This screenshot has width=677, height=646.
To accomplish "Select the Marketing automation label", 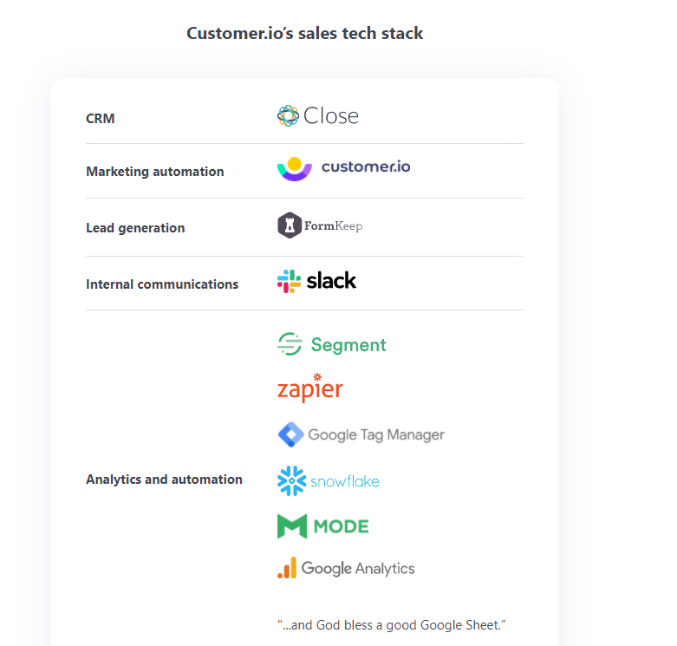I will click(x=155, y=172).
